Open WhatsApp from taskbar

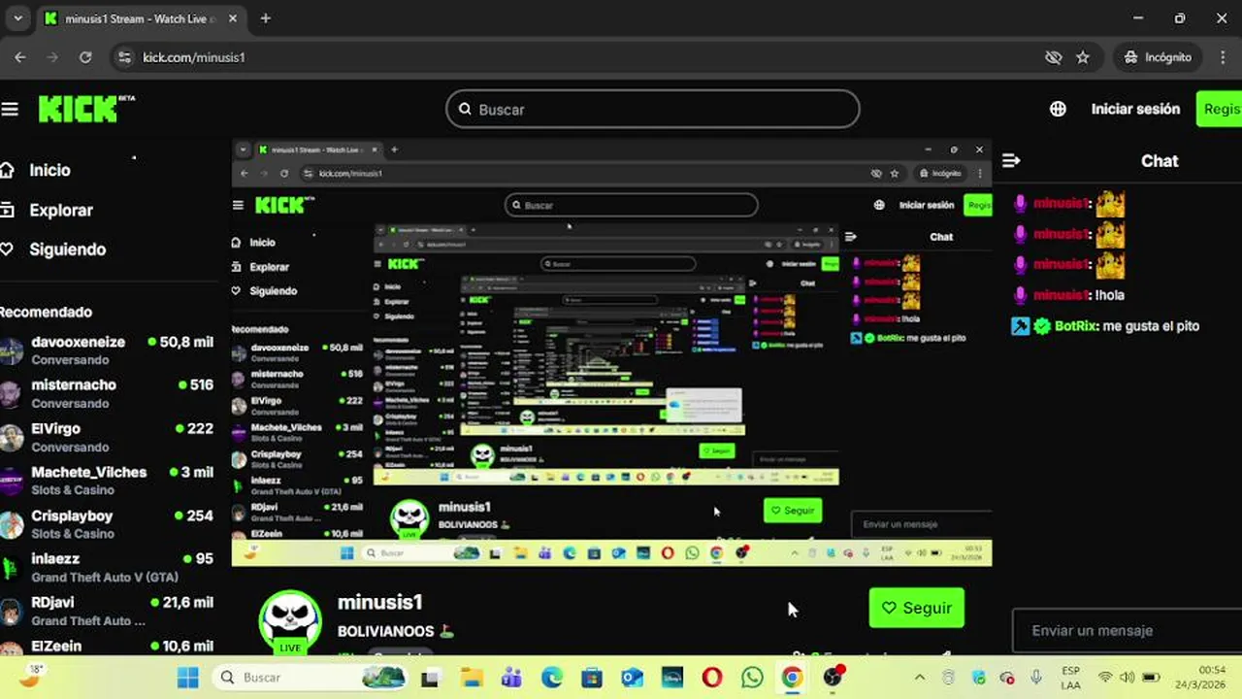(752, 677)
